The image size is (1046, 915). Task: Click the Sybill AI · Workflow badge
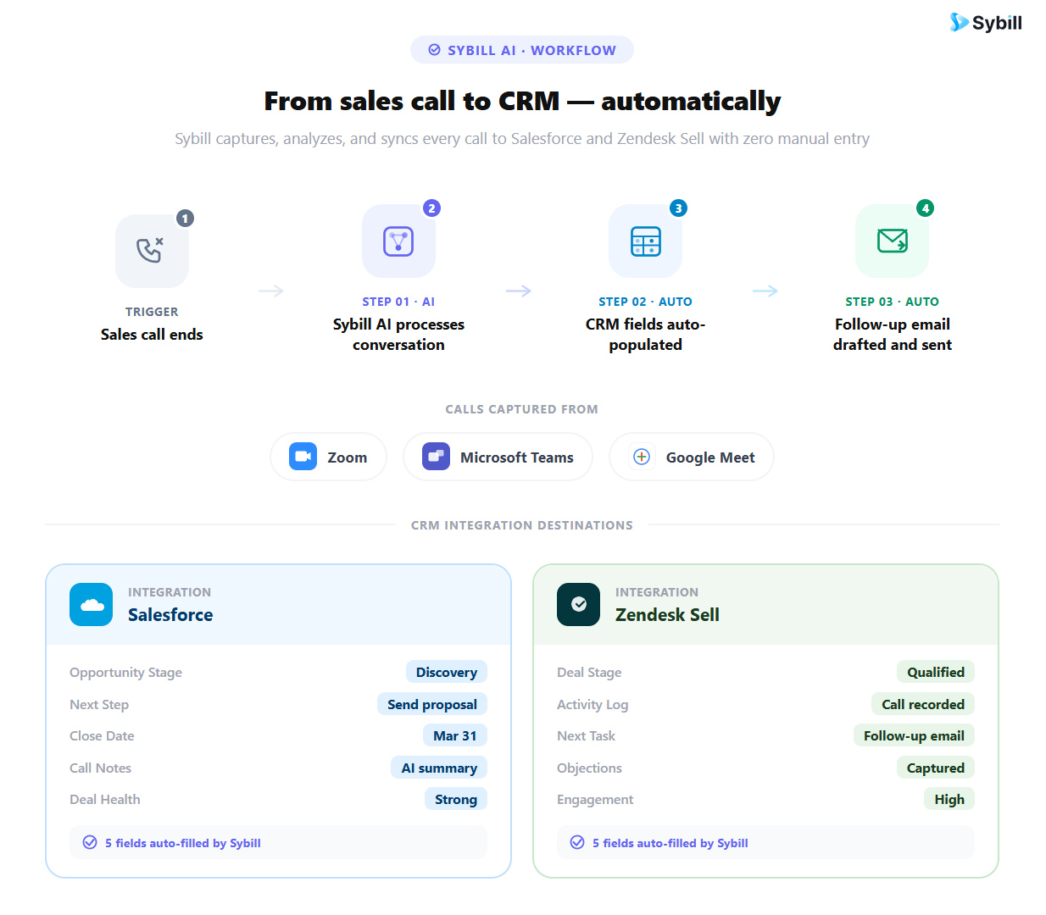(522, 50)
